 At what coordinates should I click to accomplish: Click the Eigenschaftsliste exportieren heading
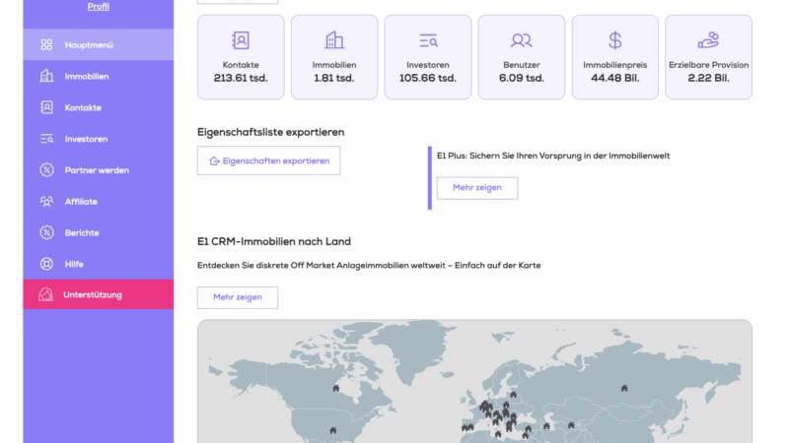click(270, 132)
